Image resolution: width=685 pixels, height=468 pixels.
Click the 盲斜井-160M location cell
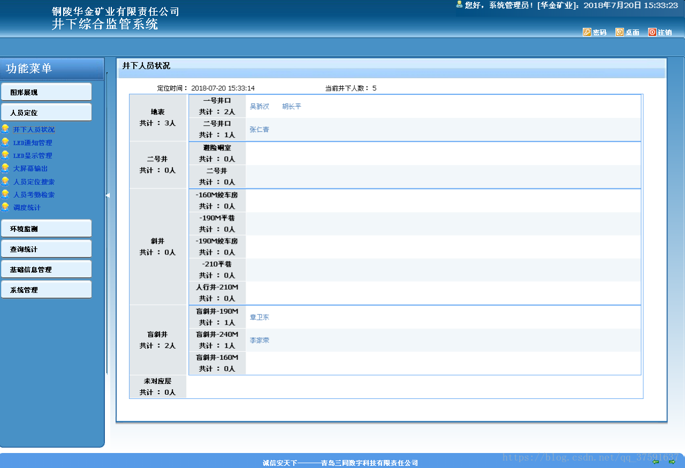point(217,363)
